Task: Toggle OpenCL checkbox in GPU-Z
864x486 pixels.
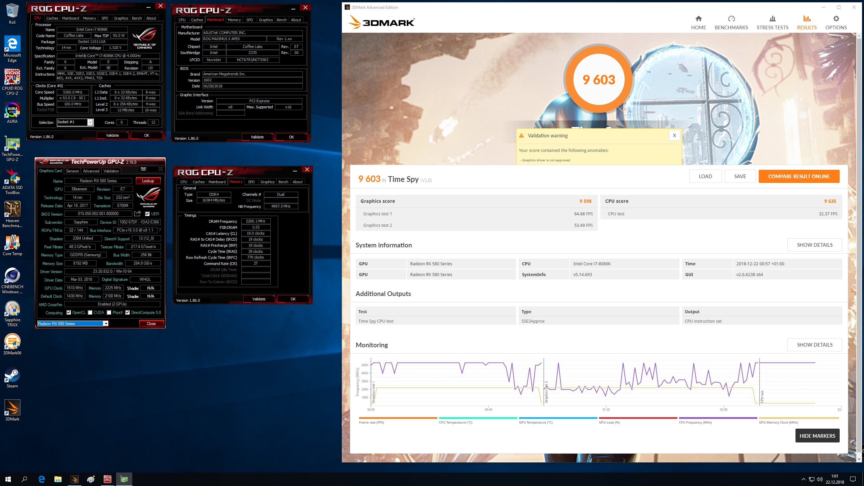Action: pyautogui.click(x=69, y=313)
